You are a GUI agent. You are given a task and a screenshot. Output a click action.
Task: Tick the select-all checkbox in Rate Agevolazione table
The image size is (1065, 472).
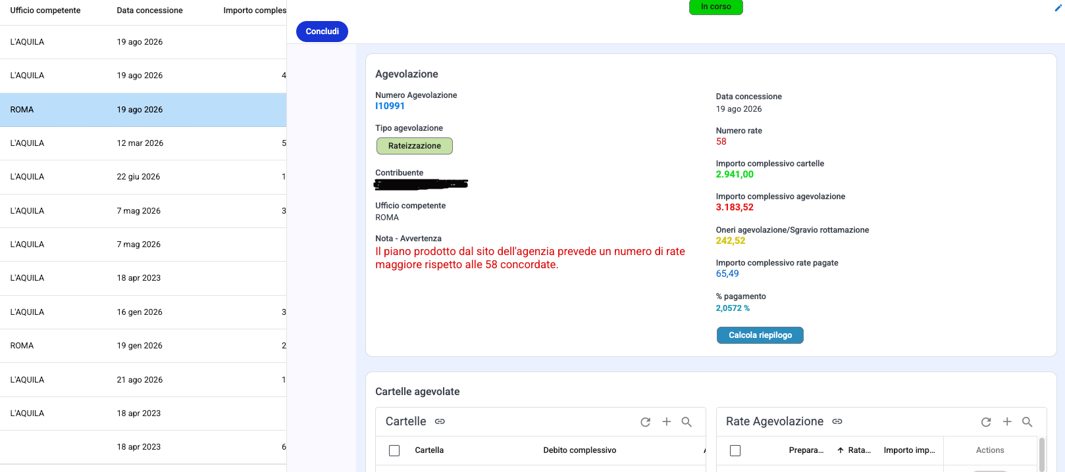coord(735,450)
